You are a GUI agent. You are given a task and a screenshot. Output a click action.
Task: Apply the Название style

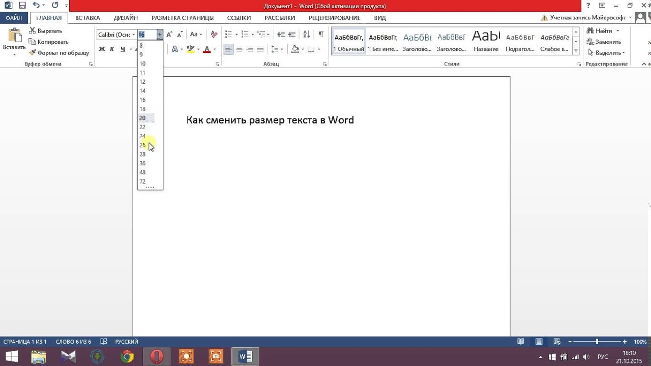tap(486, 42)
